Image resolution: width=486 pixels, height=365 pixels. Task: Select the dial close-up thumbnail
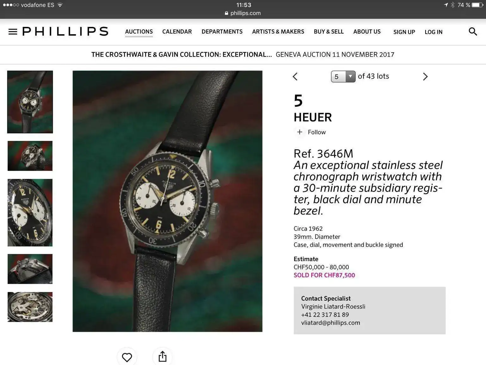30,213
